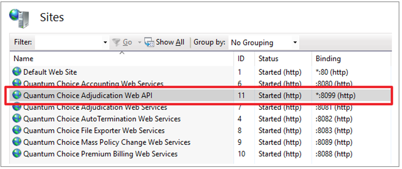Click the Go filter funnel icon

click(x=116, y=42)
